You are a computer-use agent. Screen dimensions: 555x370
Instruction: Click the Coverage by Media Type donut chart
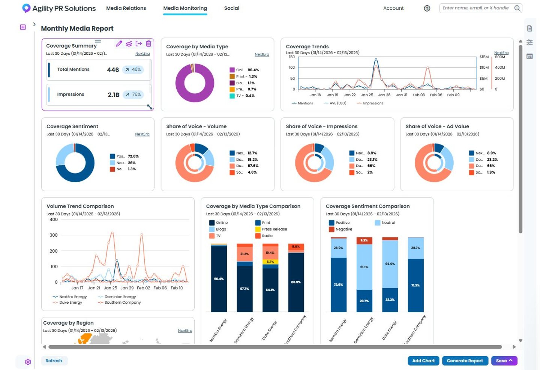(x=195, y=83)
